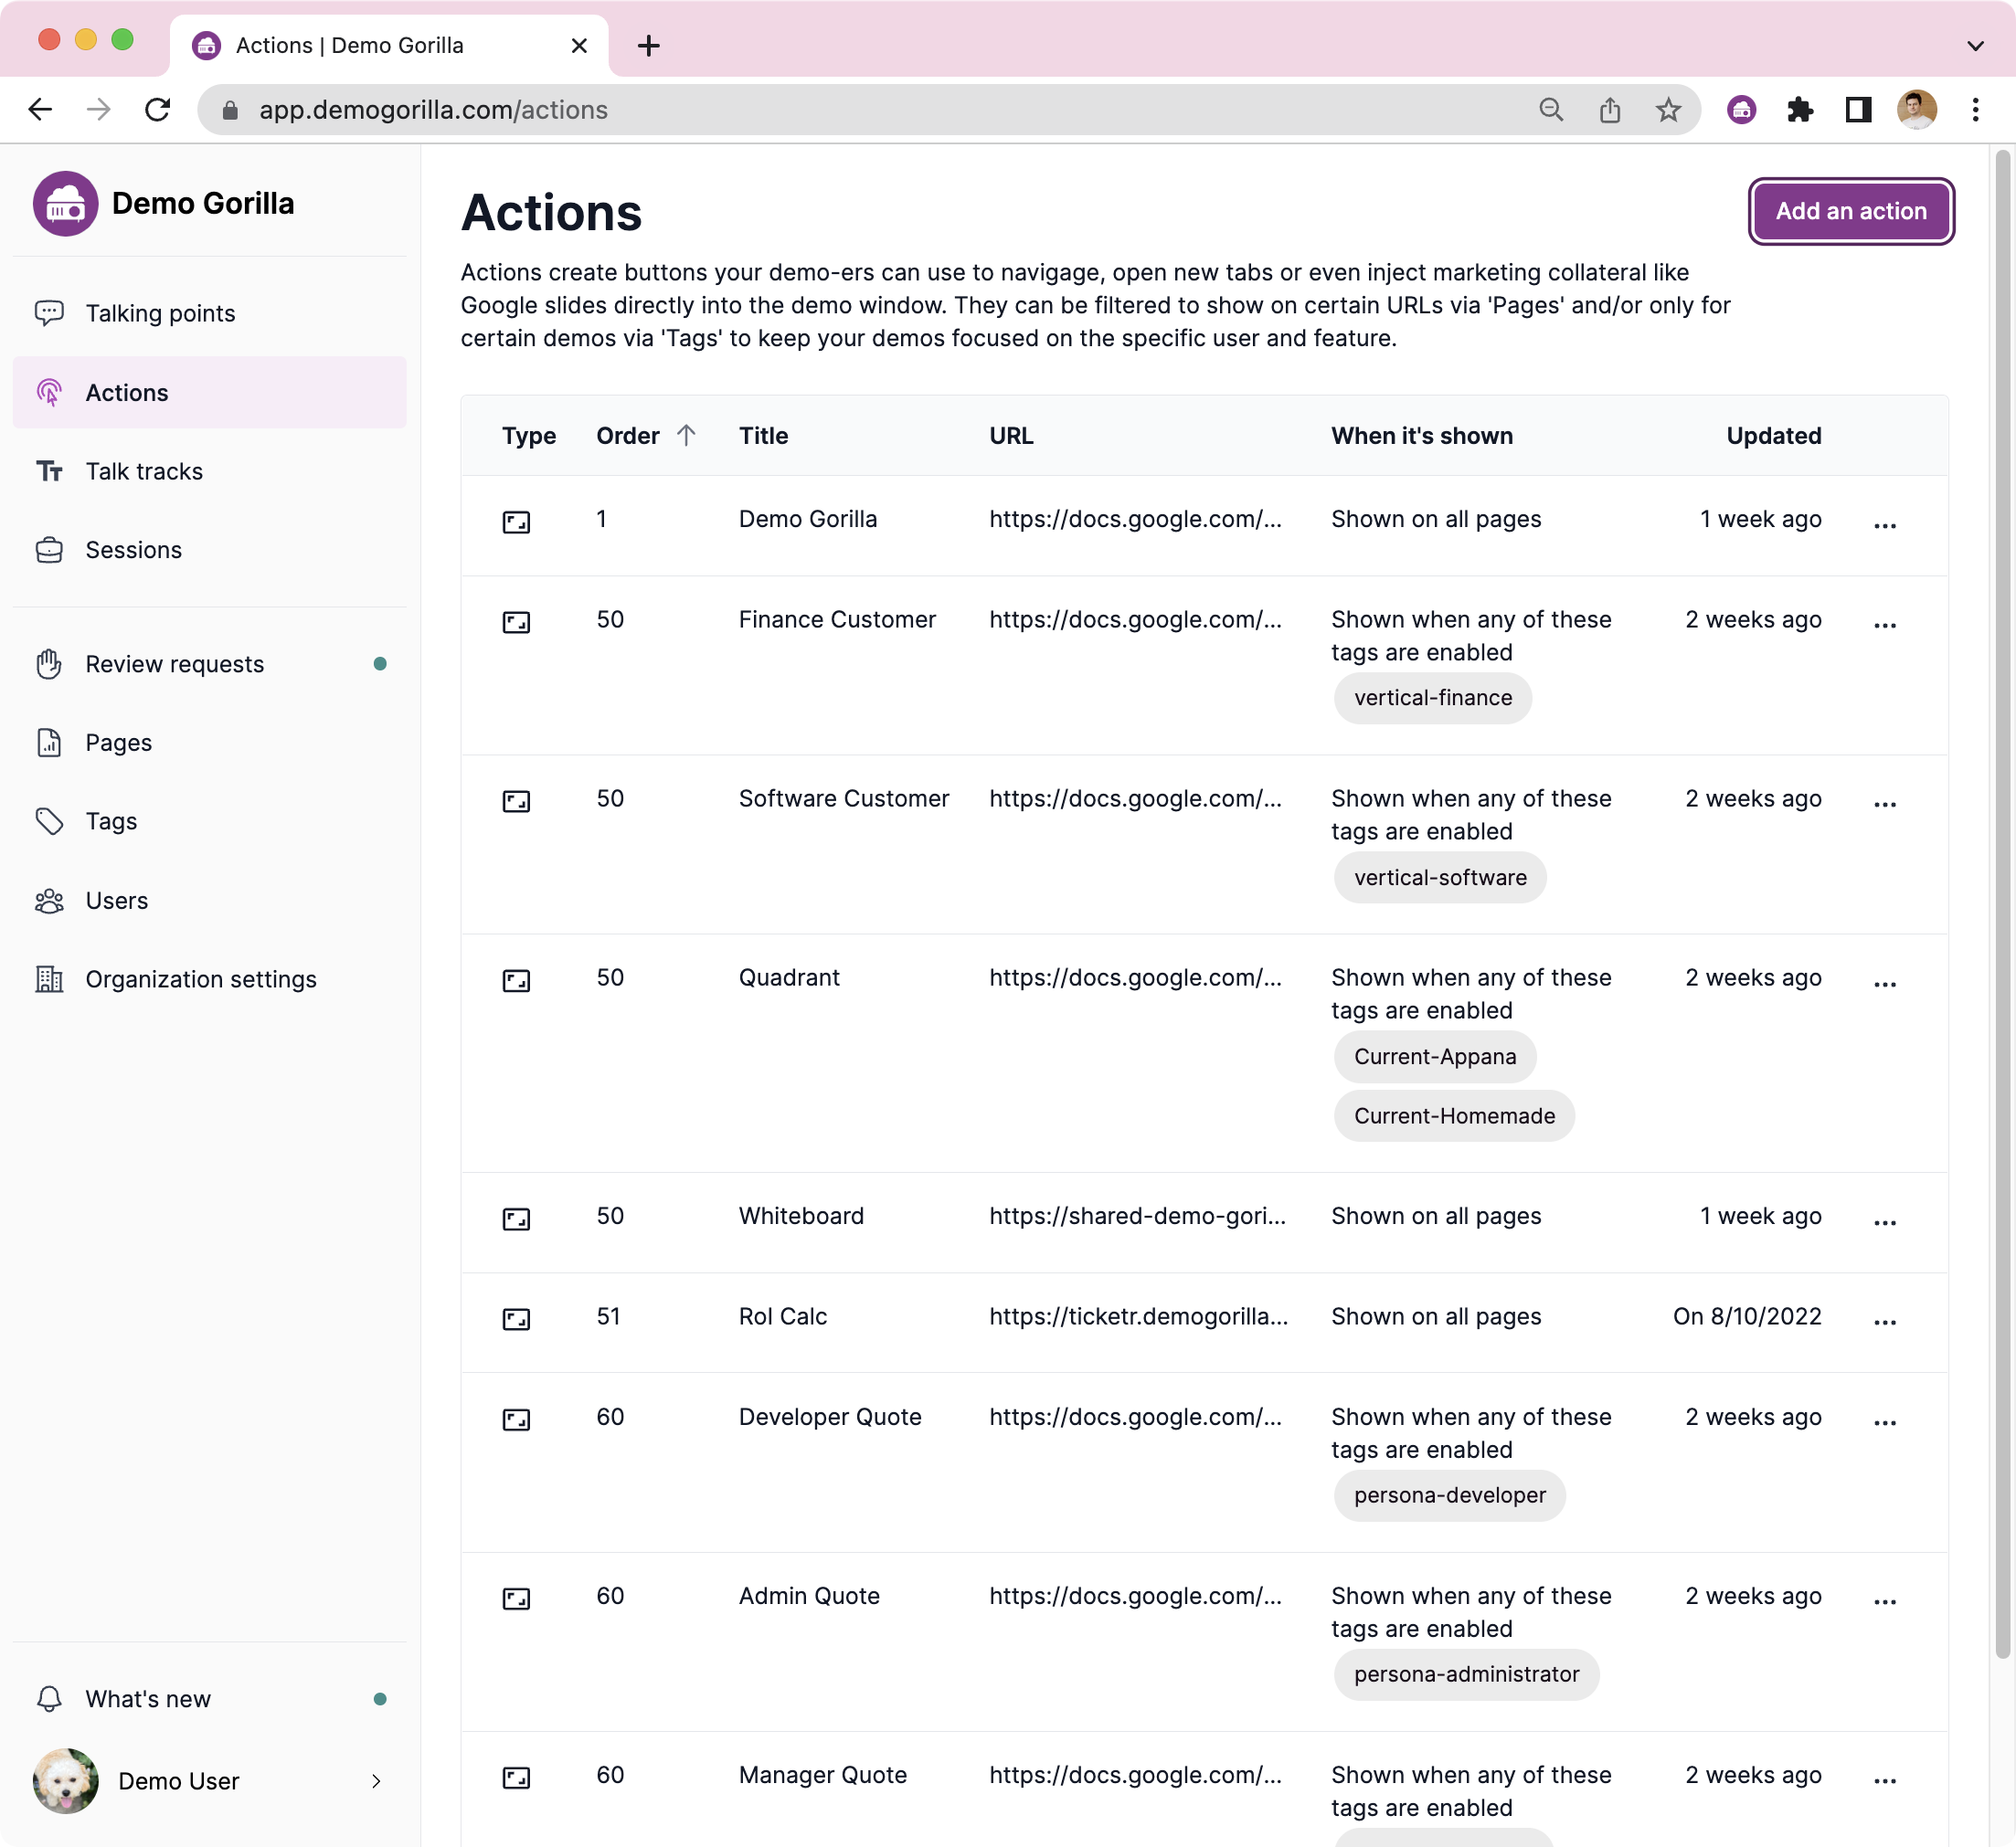The image size is (2016, 1847).
Task: Click the Sessions briefcase icon
Action: point(49,551)
